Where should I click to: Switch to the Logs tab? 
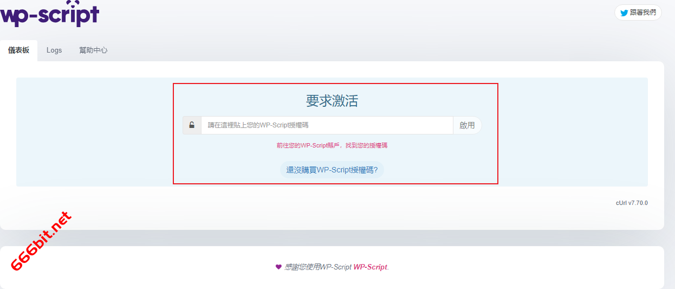click(54, 50)
